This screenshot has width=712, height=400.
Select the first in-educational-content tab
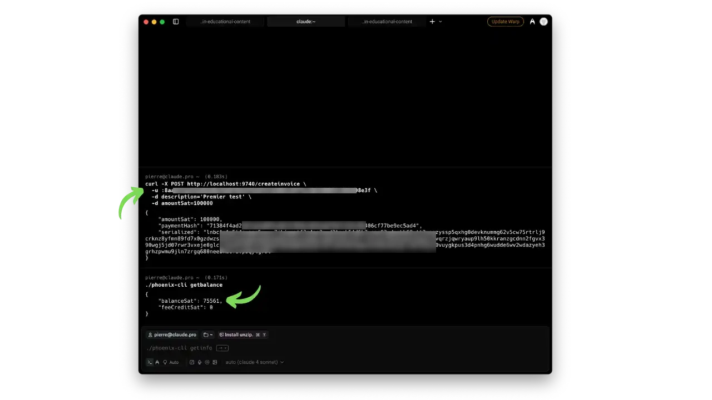click(225, 21)
